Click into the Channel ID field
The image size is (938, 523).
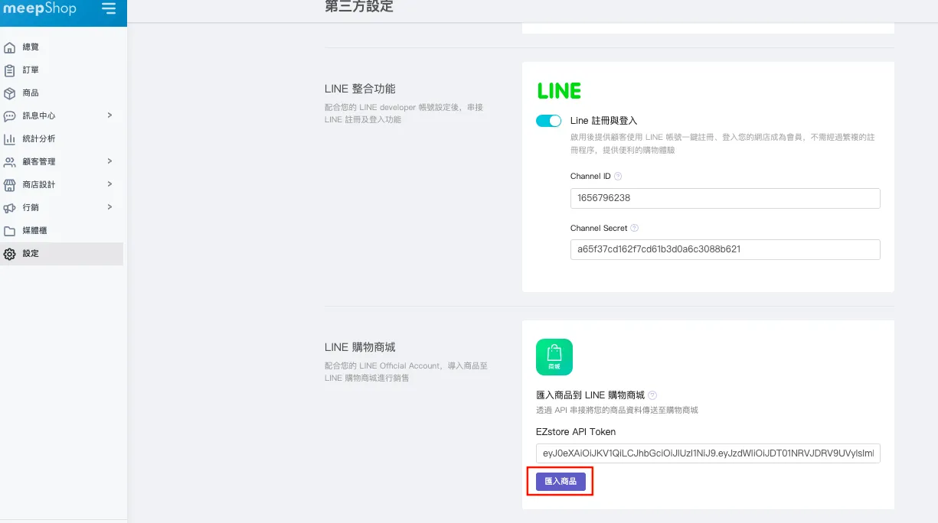click(x=725, y=198)
